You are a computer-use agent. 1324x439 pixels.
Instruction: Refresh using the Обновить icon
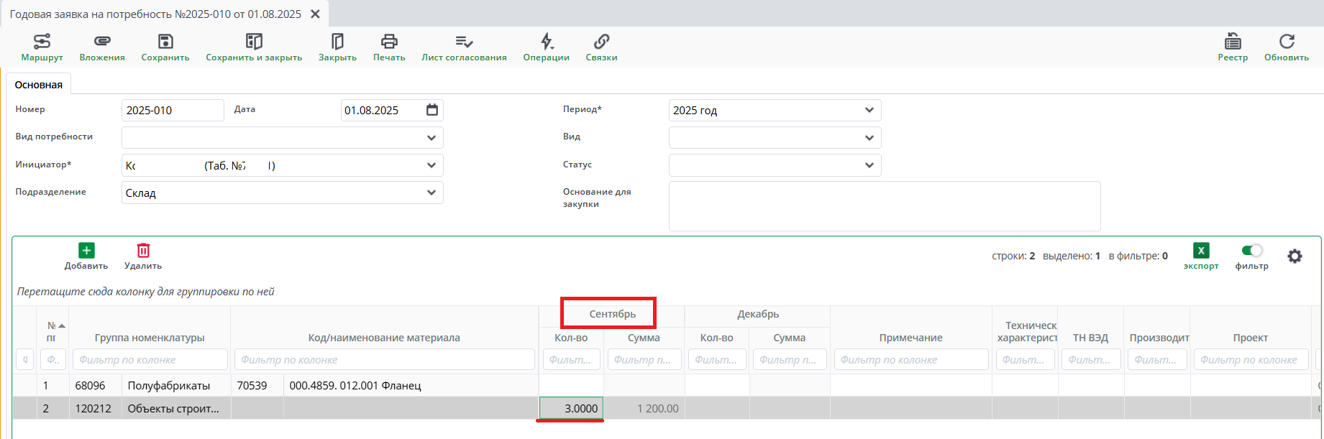(x=1287, y=42)
